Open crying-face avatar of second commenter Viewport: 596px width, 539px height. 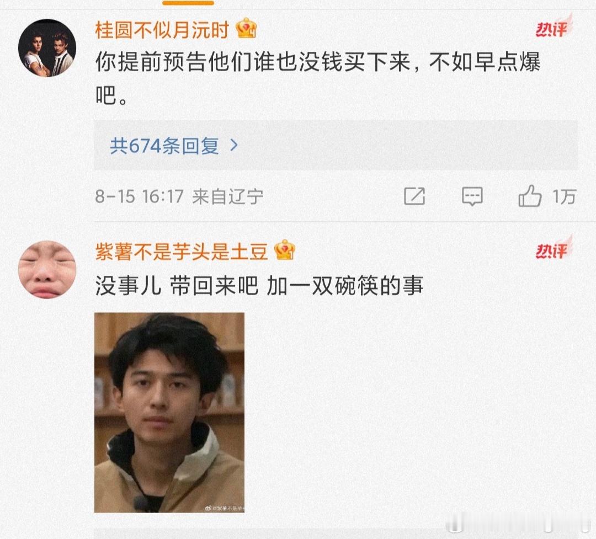[x=47, y=269]
